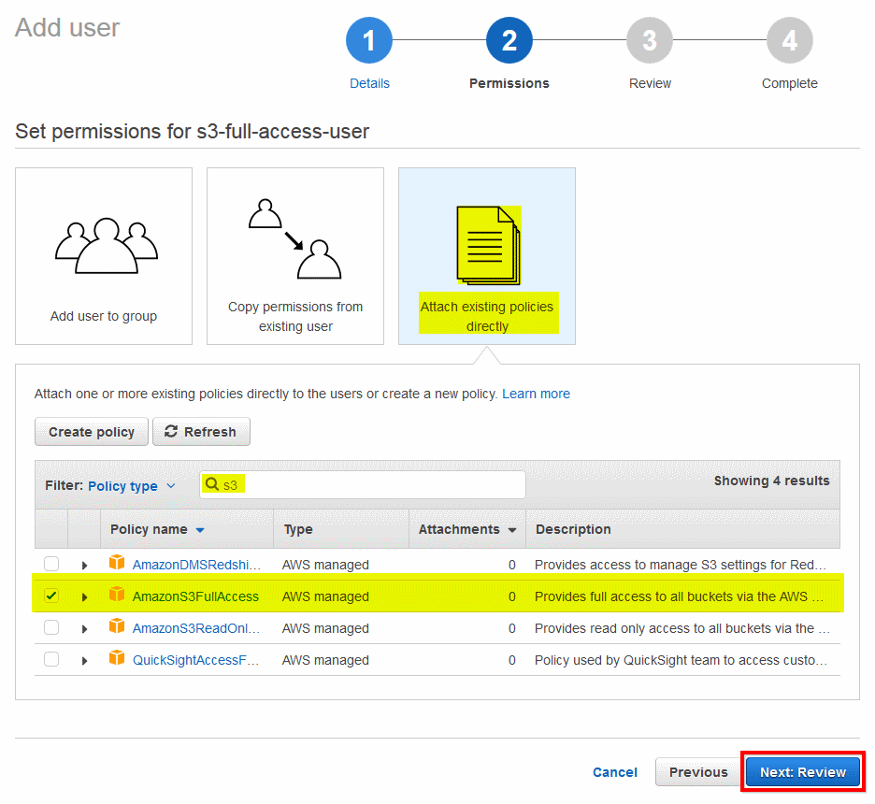Open the Policy type filter dropdown
Viewport: 875px width, 804px height.
132,486
